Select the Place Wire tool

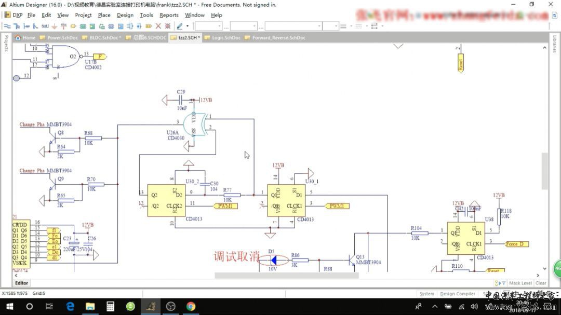tap(7, 26)
